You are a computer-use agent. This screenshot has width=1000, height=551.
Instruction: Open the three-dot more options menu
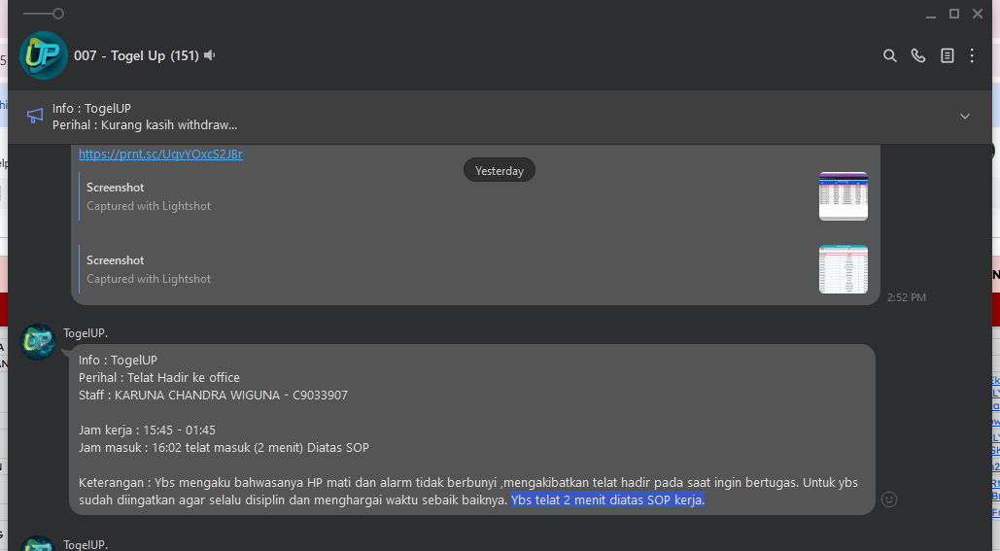coord(972,56)
